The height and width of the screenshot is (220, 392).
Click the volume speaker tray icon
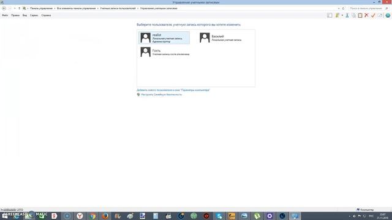click(x=354, y=216)
